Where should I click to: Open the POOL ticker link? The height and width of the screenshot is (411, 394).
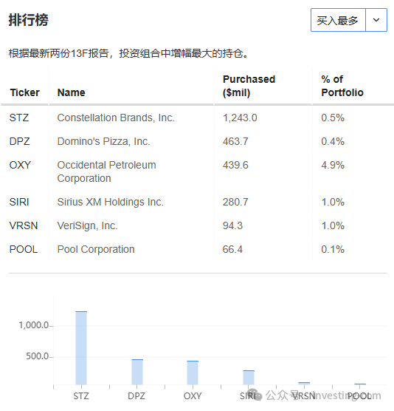24,249
